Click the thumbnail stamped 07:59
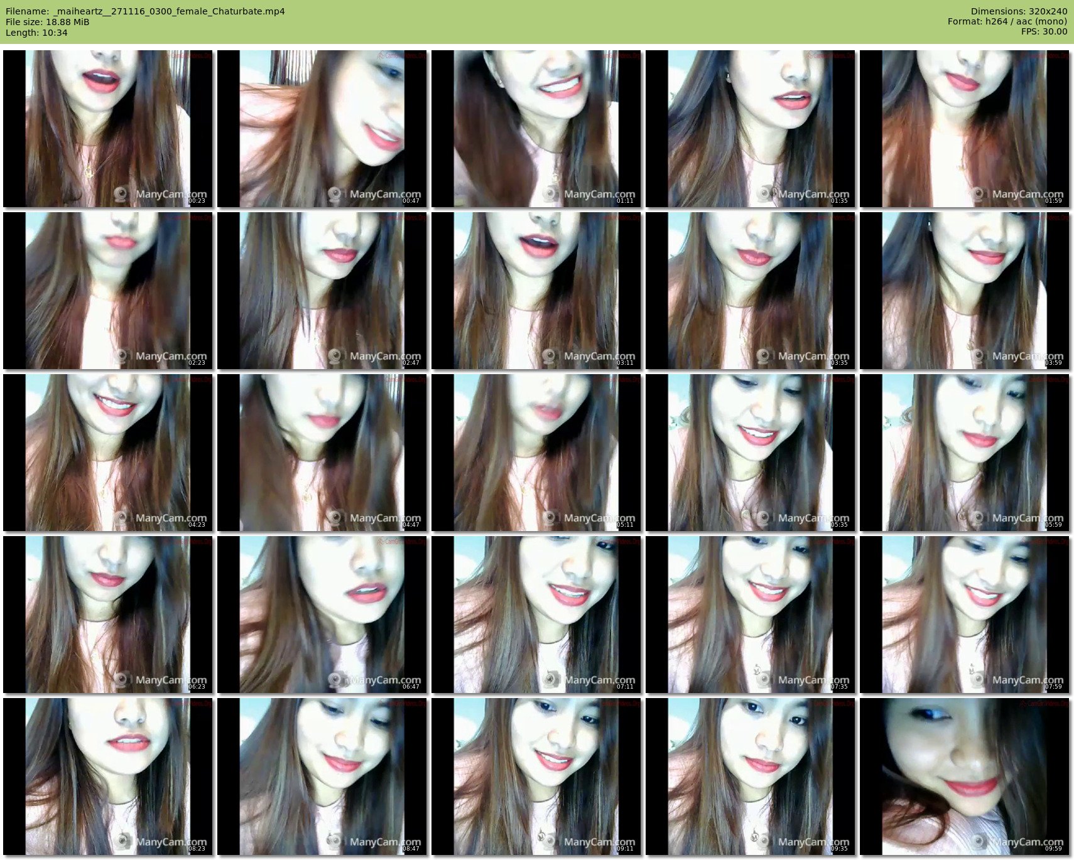The height and width of the screenshot is (860, 1074). tap(965, 615)
